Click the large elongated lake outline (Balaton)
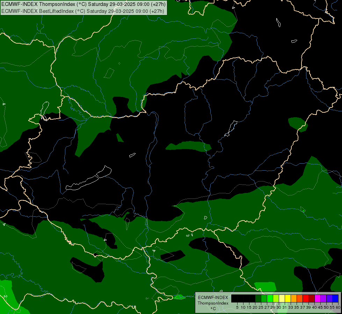The width and height of the screenshot is (342, 314). [88, 178]
